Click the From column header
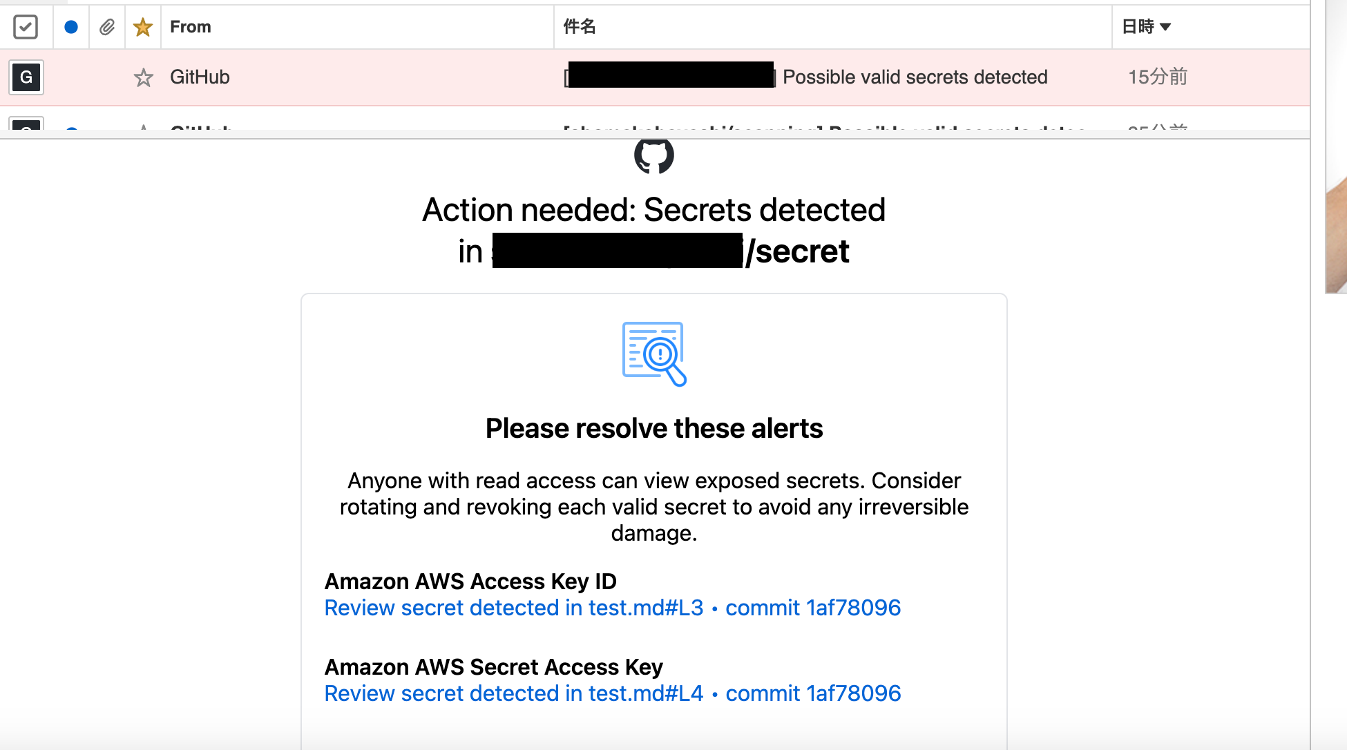 191,27
